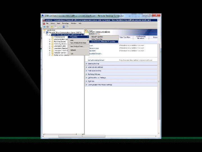Choose Help in the context menu
Image resolution: width=202 pixels, height=152 pixels.
point(79,54)
